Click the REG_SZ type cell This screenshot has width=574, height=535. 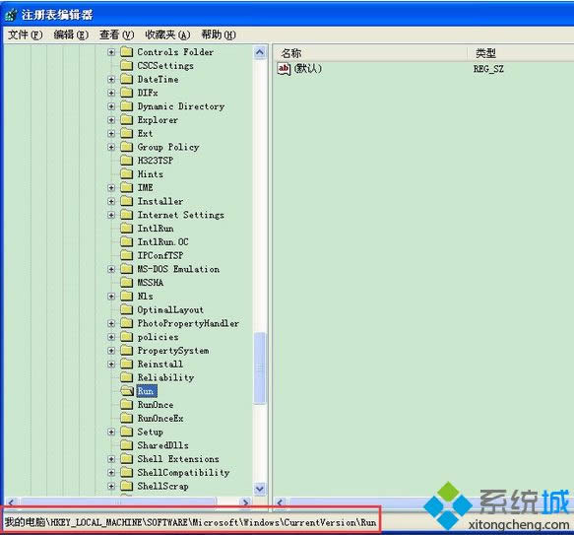point(488,69)
